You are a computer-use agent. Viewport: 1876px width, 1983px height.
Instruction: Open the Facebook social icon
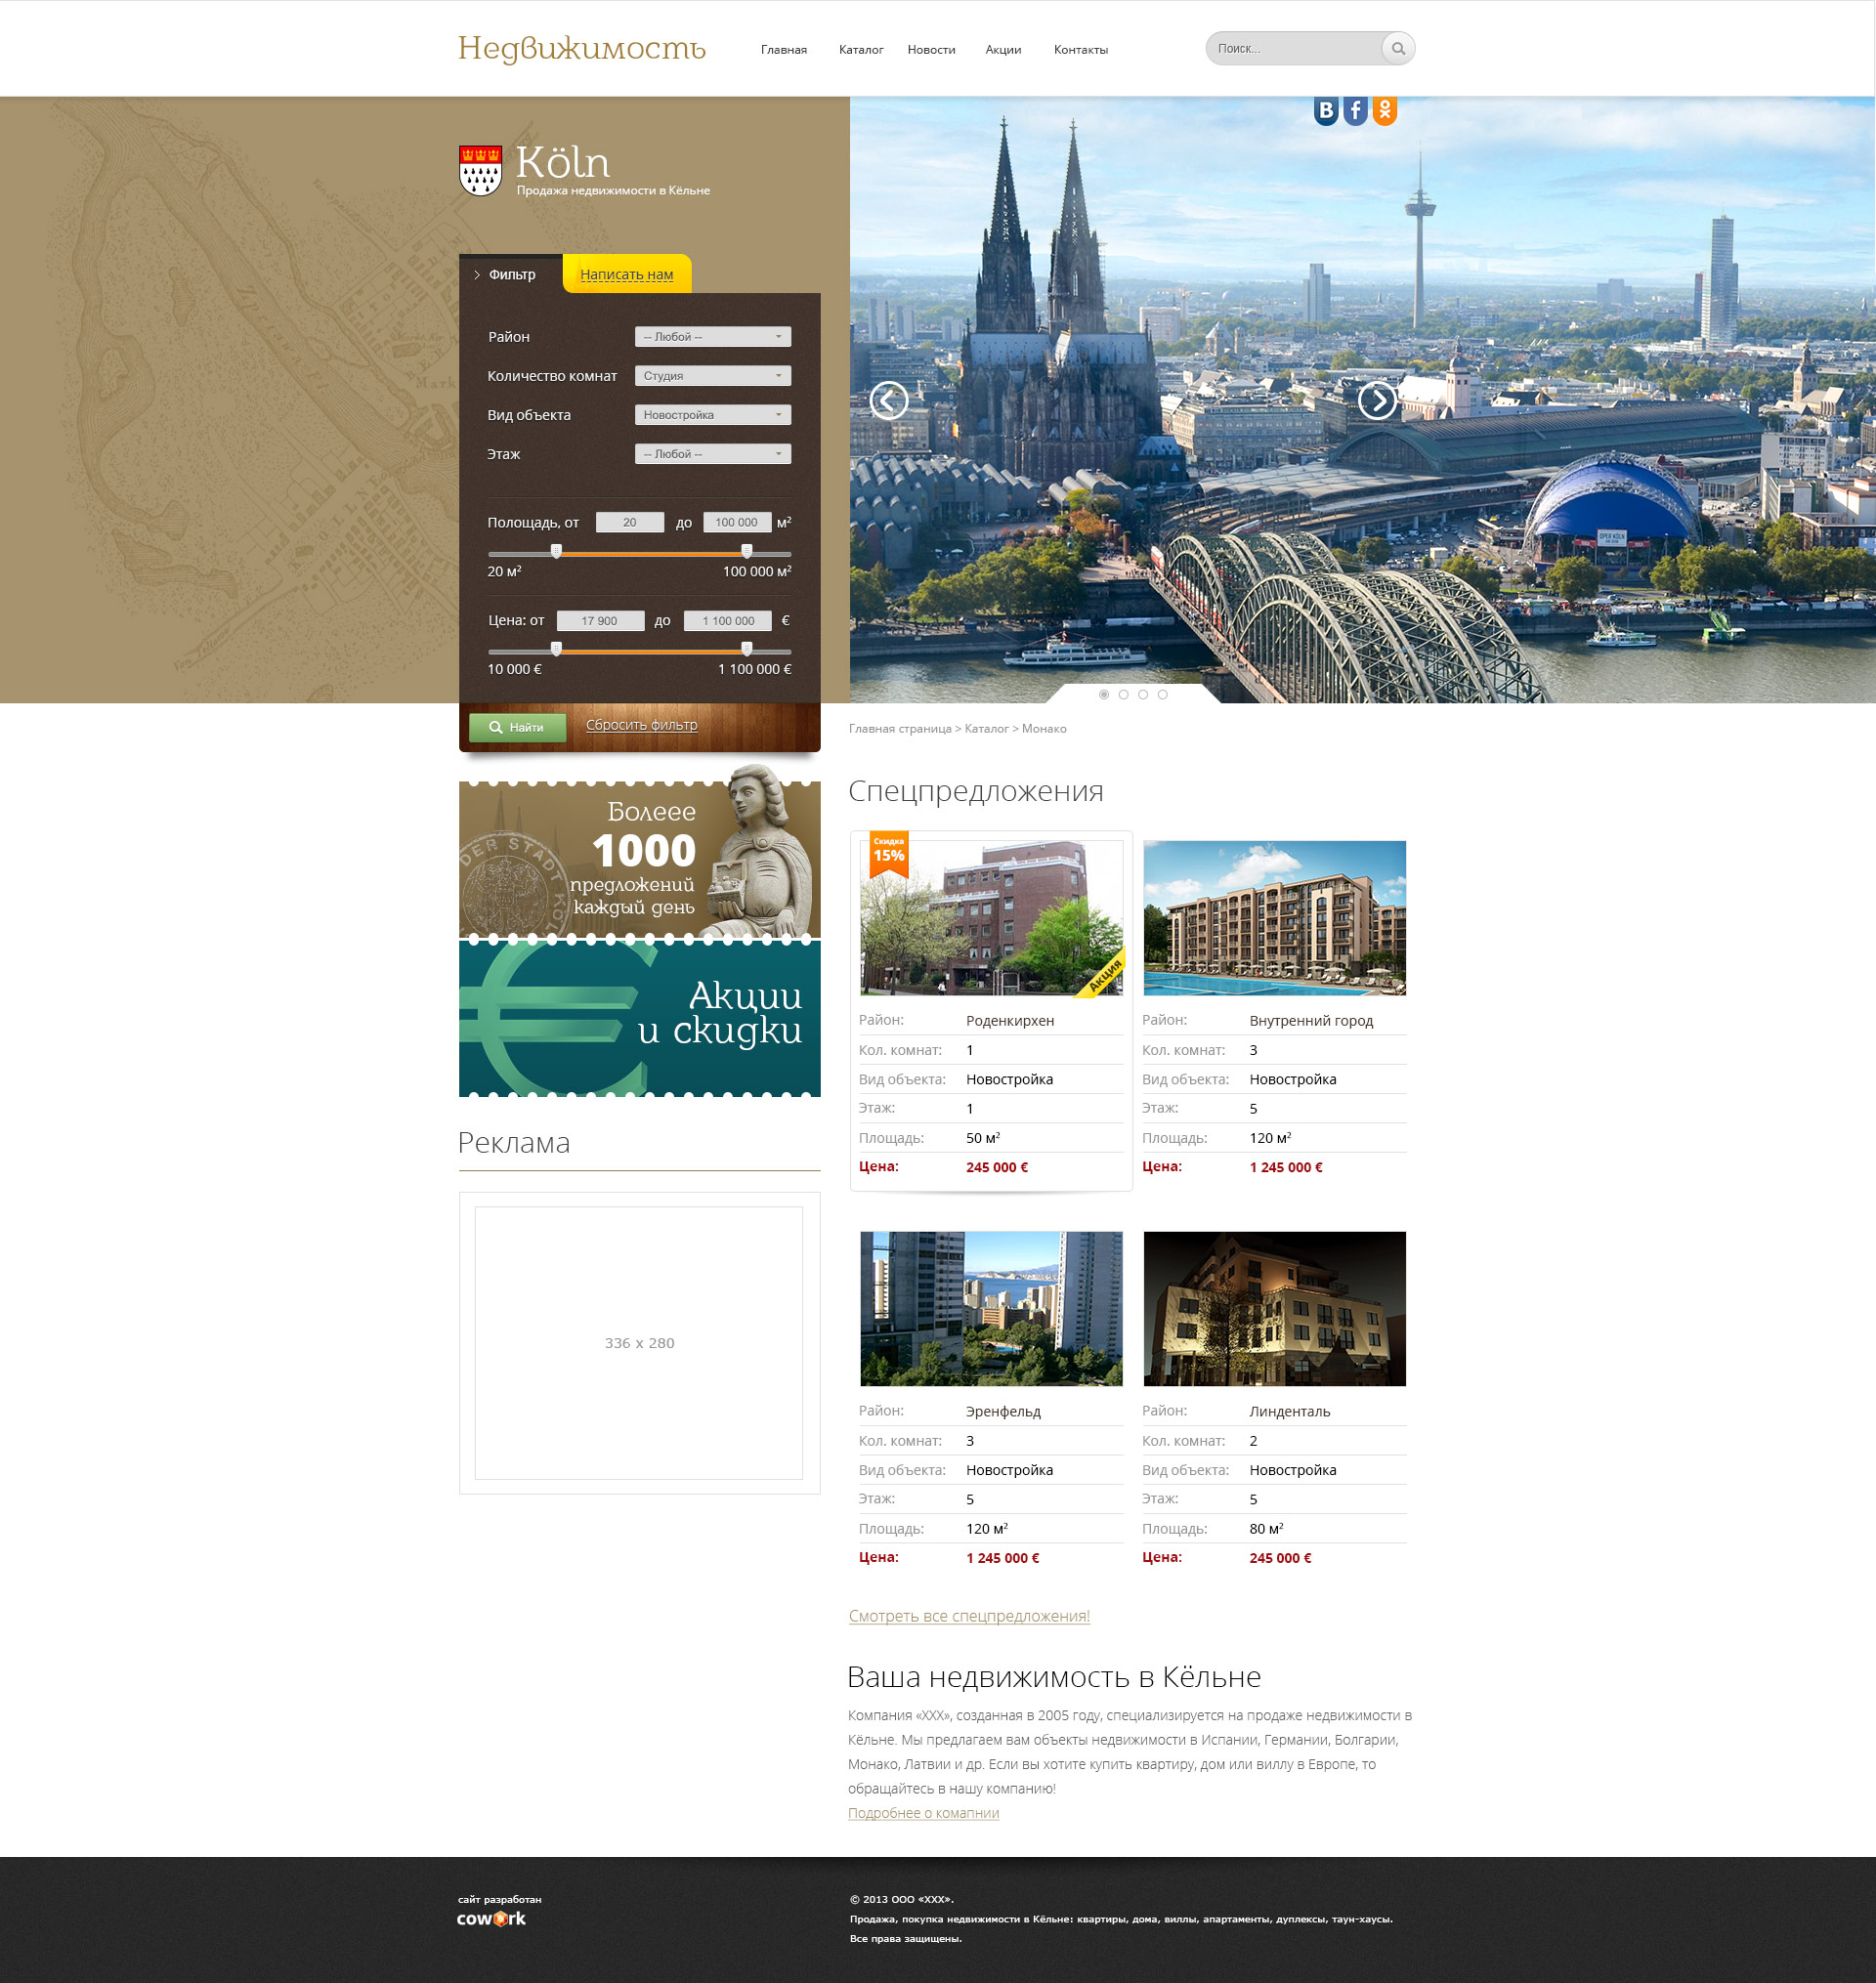[x=1355, y=110]
